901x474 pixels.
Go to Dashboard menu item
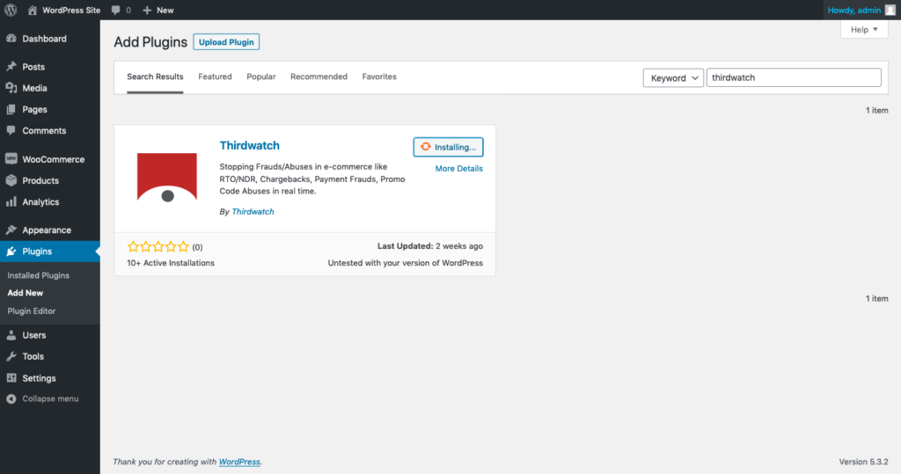click(x=50, y=39)
